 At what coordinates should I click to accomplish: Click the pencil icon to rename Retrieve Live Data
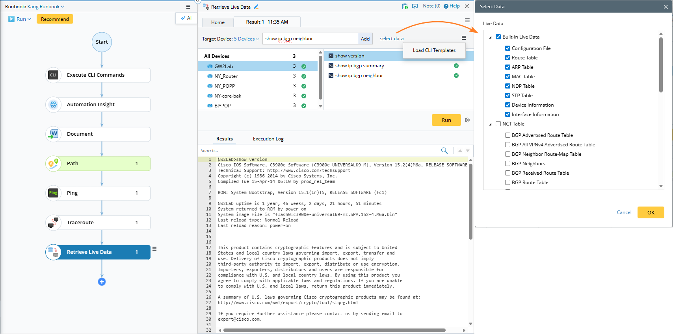tap(256, 7)
